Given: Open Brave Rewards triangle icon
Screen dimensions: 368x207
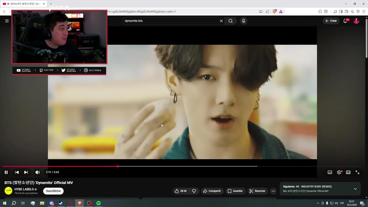Looking at the screenshot, I should (281, 11).
